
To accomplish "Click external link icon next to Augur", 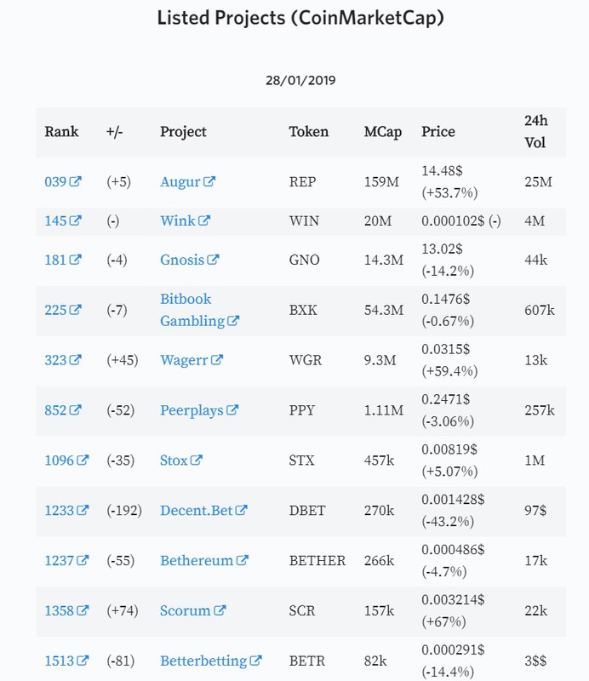I will coord(209,181).
